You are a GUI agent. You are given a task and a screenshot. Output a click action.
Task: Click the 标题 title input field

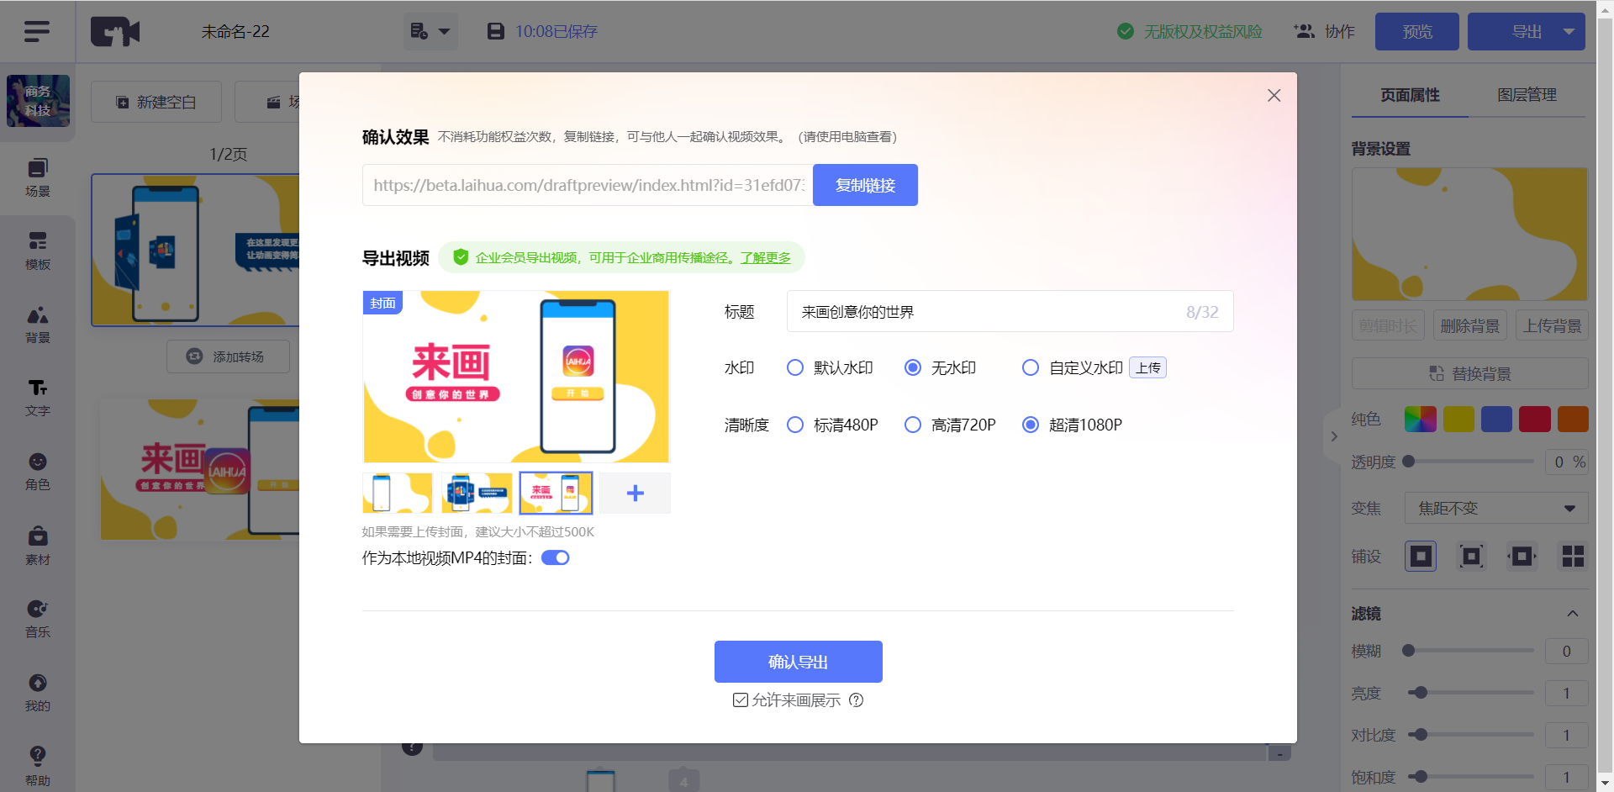click(1010, 311)
